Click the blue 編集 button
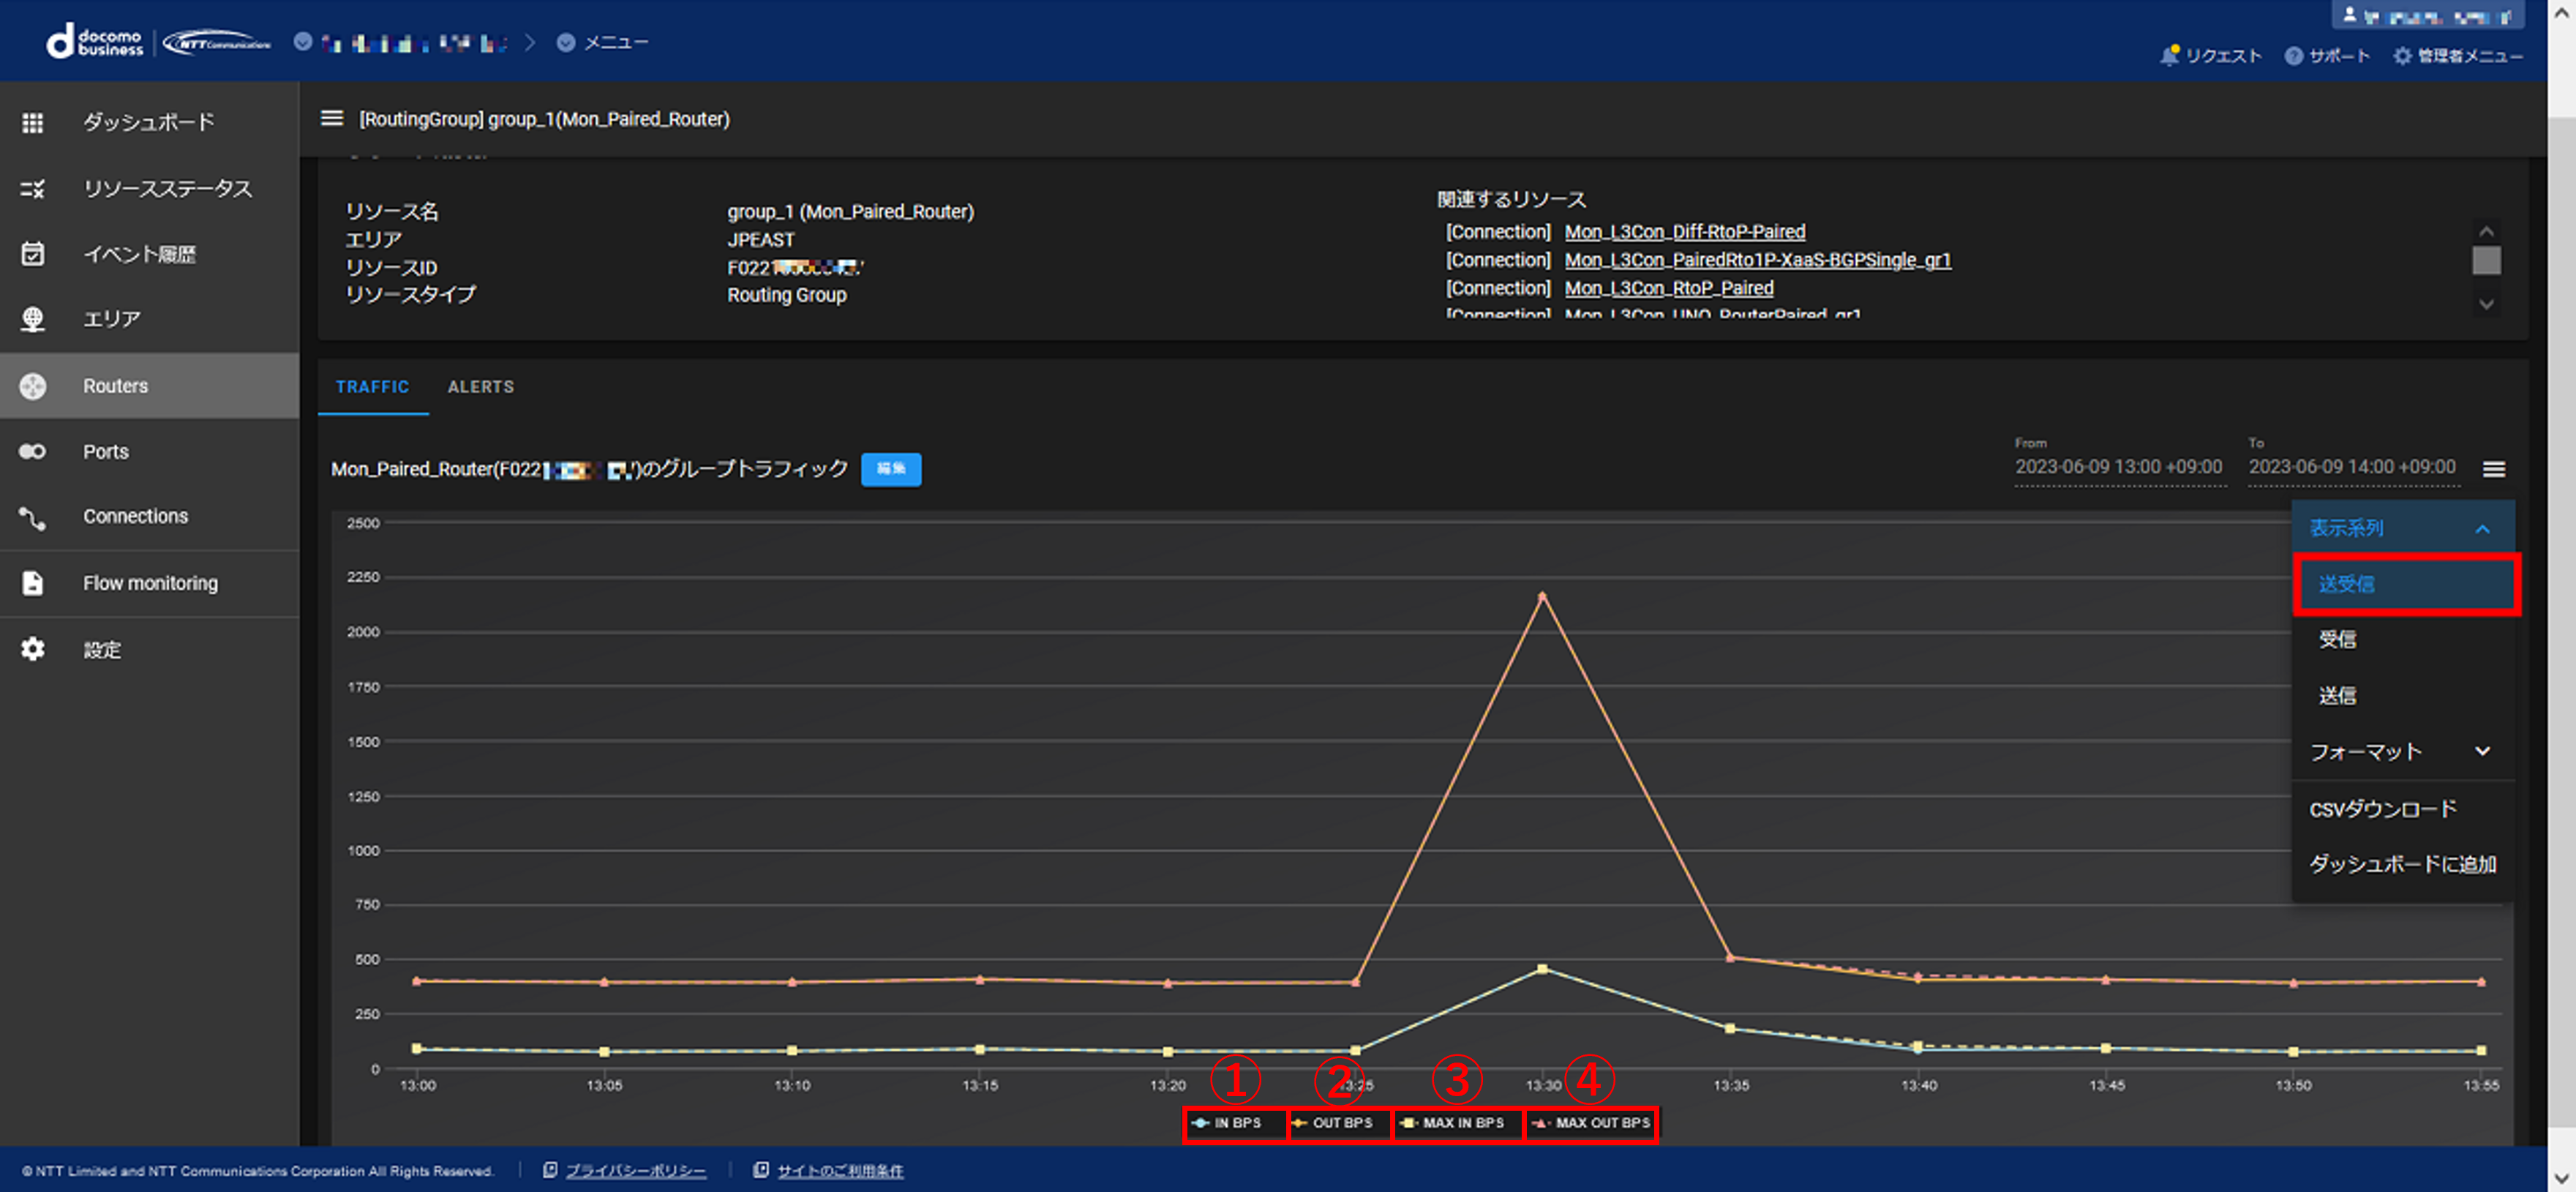Viewport: 2576px width, 1192px height. point(891,469)
